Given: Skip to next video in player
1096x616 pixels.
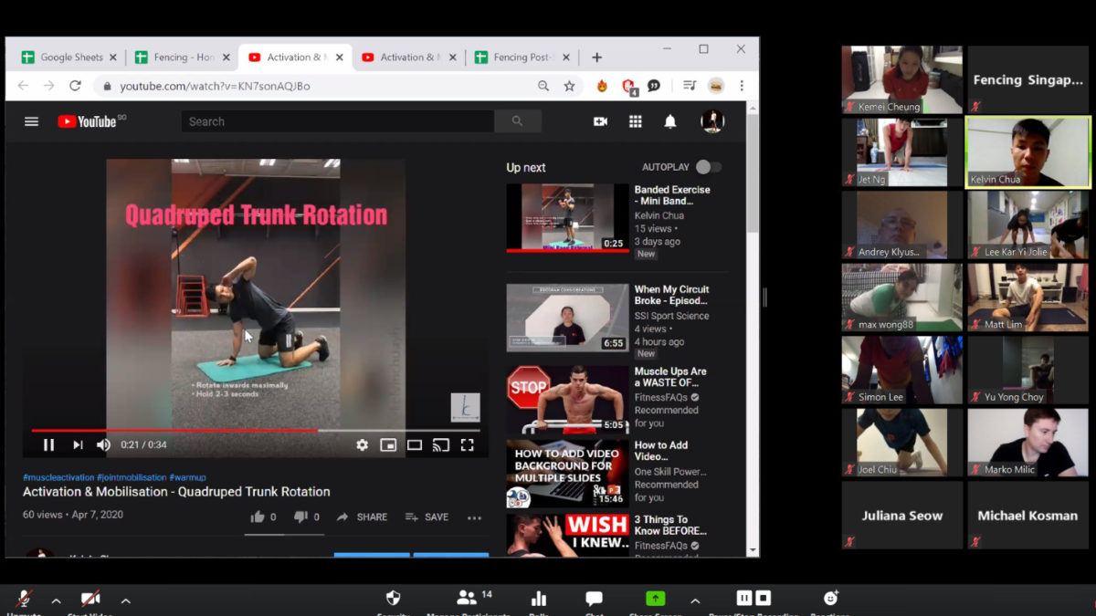Looking at the screenshot, I should 78,444.
